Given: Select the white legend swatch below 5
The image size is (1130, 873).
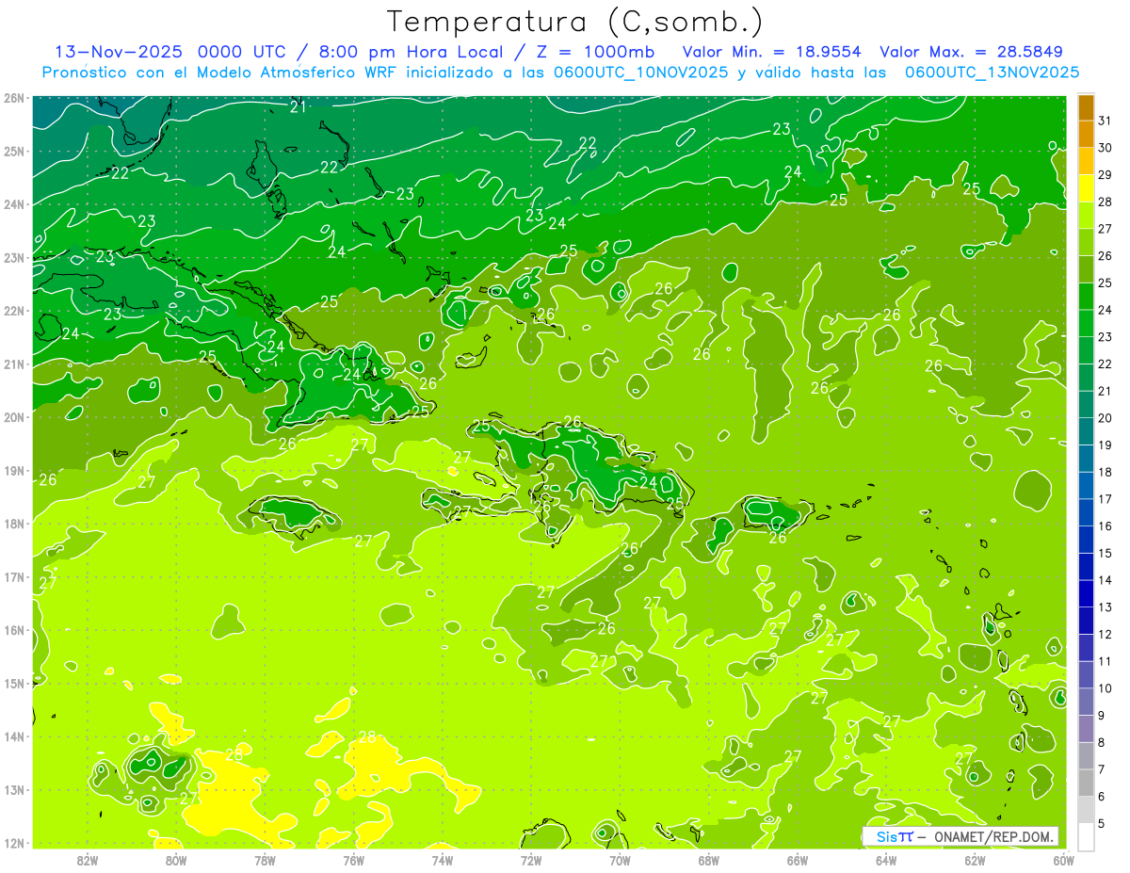Looking at the screenshot, I should point(1087,836).
